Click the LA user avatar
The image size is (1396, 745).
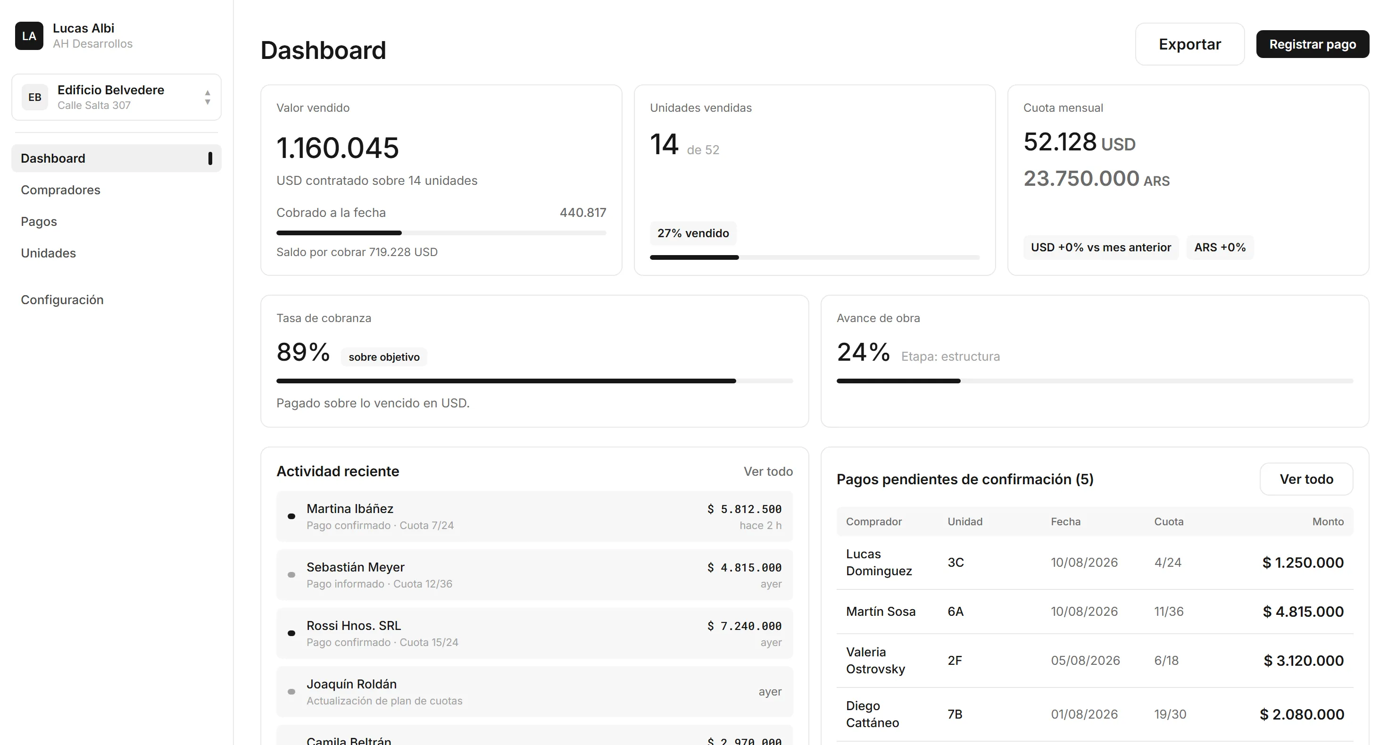point(29,36)
